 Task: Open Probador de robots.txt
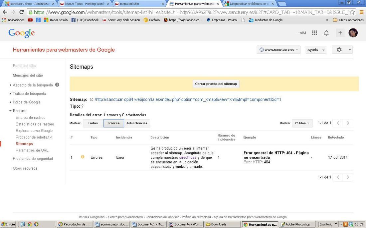(34, 137)
